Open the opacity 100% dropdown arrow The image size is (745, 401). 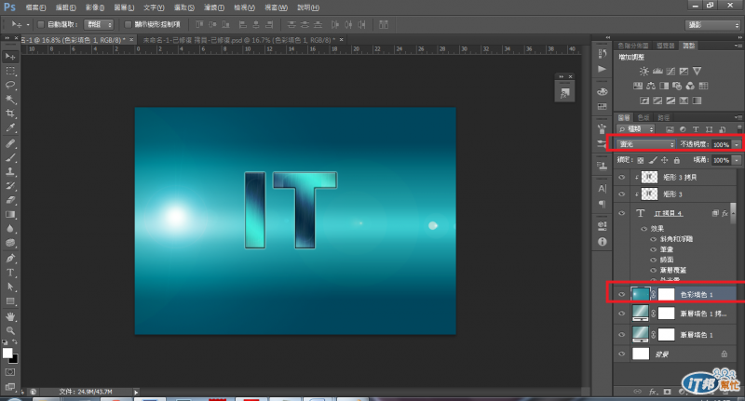737,145
